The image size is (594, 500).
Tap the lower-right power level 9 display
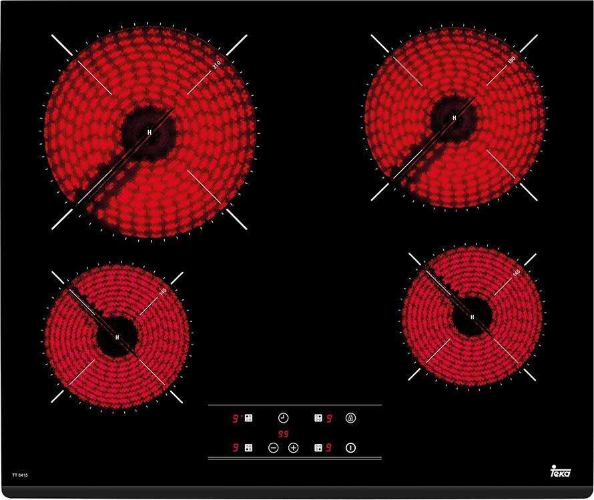(329, 448)
